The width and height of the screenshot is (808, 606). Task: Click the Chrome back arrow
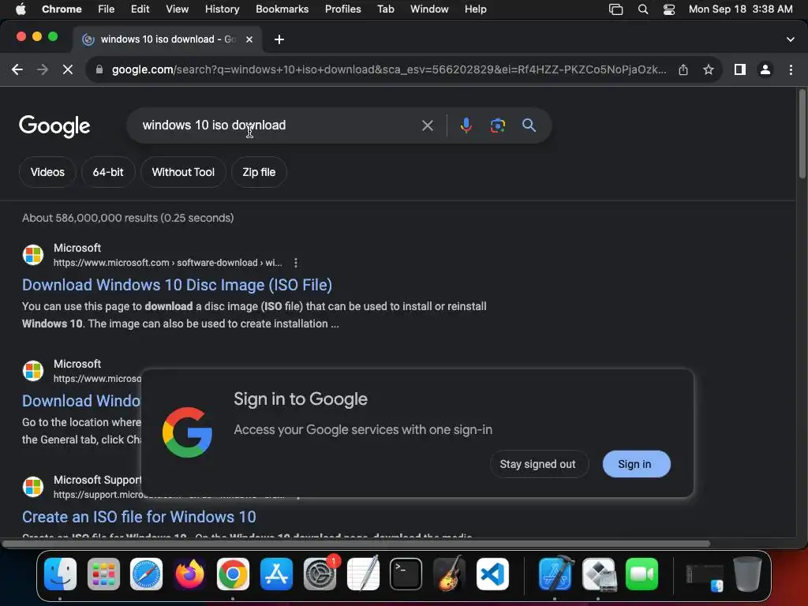[x=17, y=69]
